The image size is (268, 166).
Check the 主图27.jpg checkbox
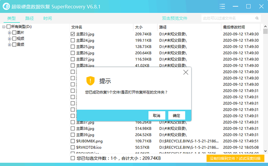pos(73,59)
